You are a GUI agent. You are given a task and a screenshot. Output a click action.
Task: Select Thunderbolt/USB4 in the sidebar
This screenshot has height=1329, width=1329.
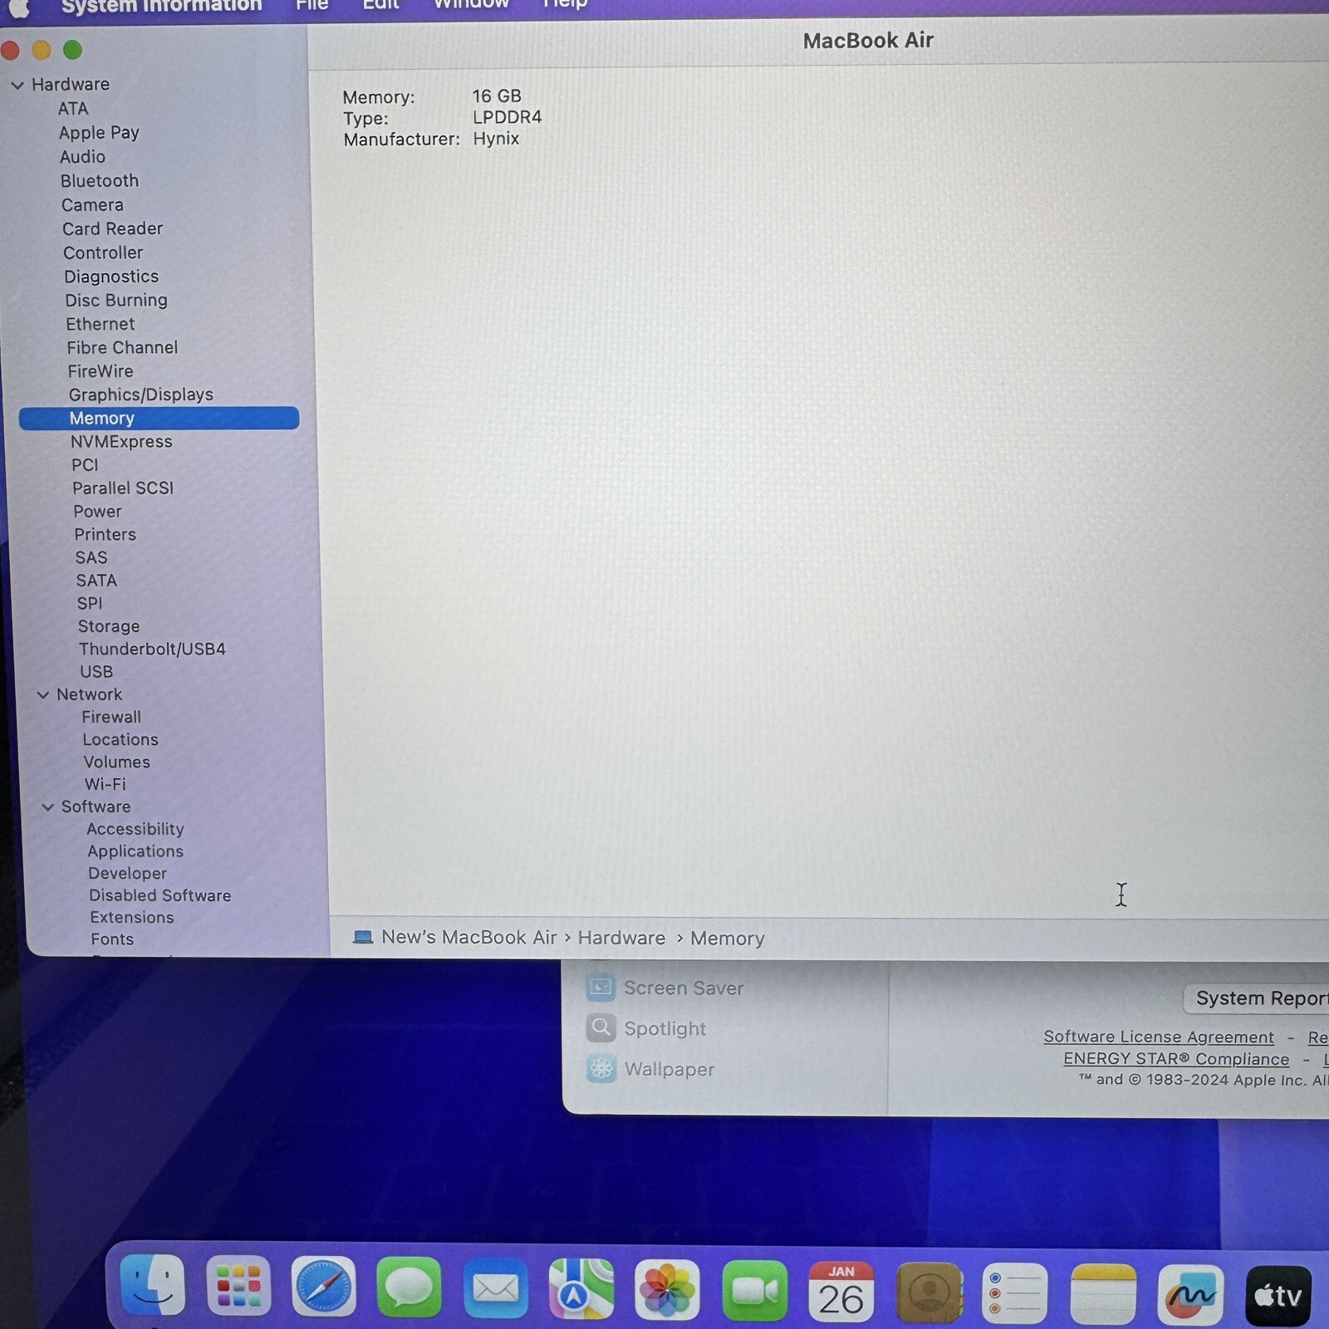[152, 649]
